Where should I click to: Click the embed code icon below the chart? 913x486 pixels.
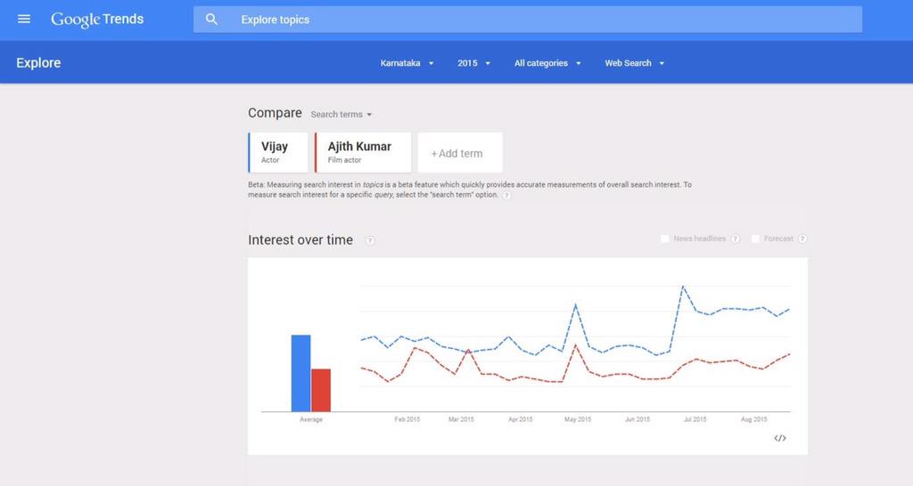point(780,438)
